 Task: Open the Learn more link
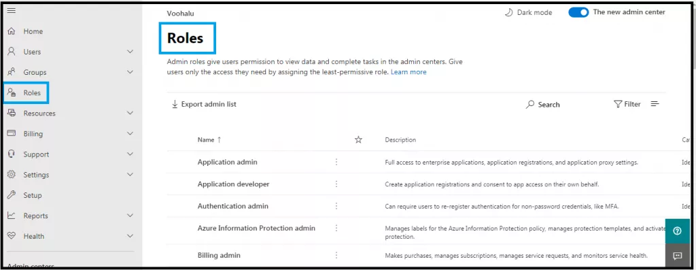(x=408, y=72)
